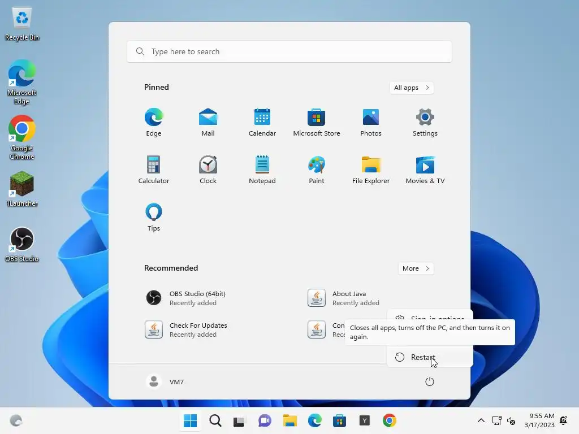Open notification center bell icon
Image resolution: width=579 pixels, height=434 pixels.
pyautogui.click(x=564, y=420)
